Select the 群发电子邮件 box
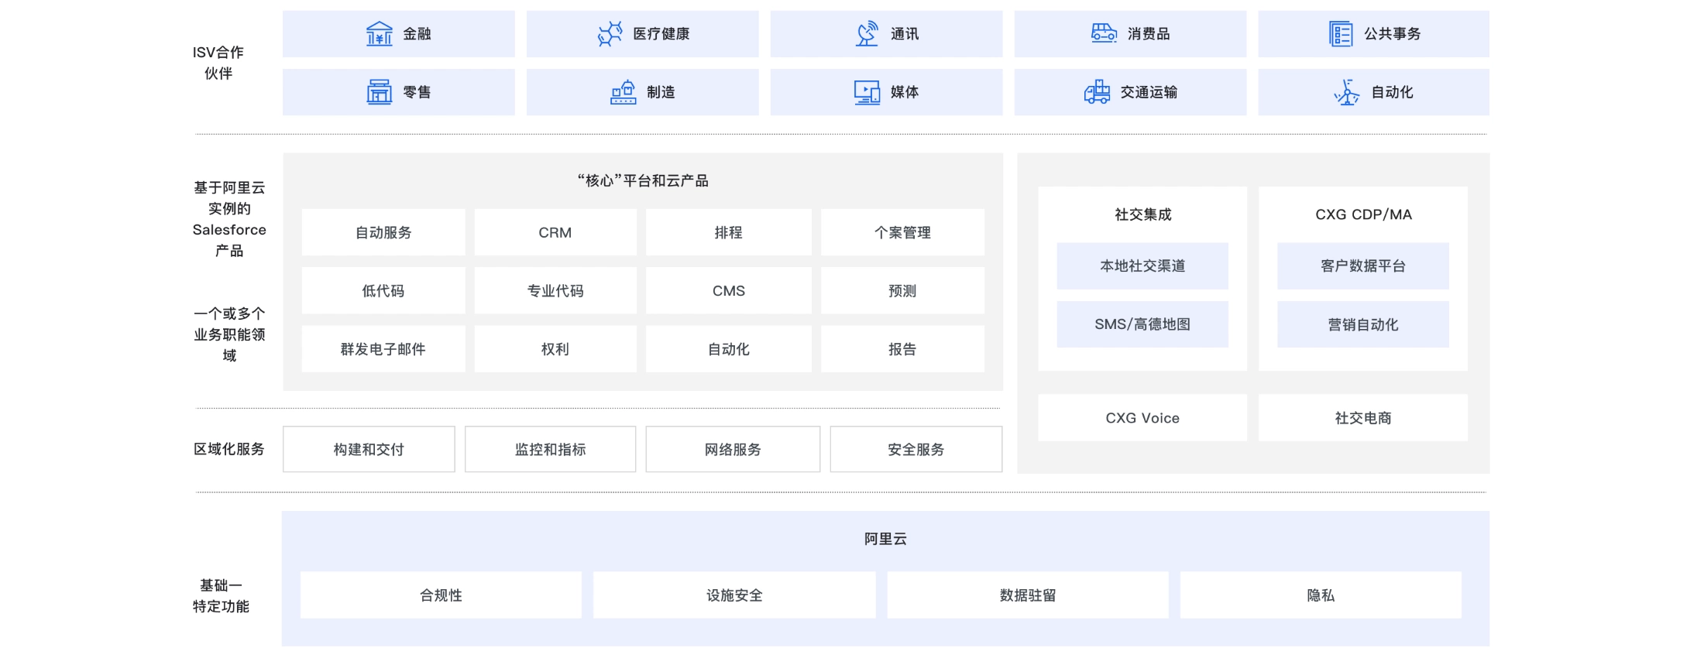Image resolution: width=1704 pixels, height=658 pixels. coord(383,349)
